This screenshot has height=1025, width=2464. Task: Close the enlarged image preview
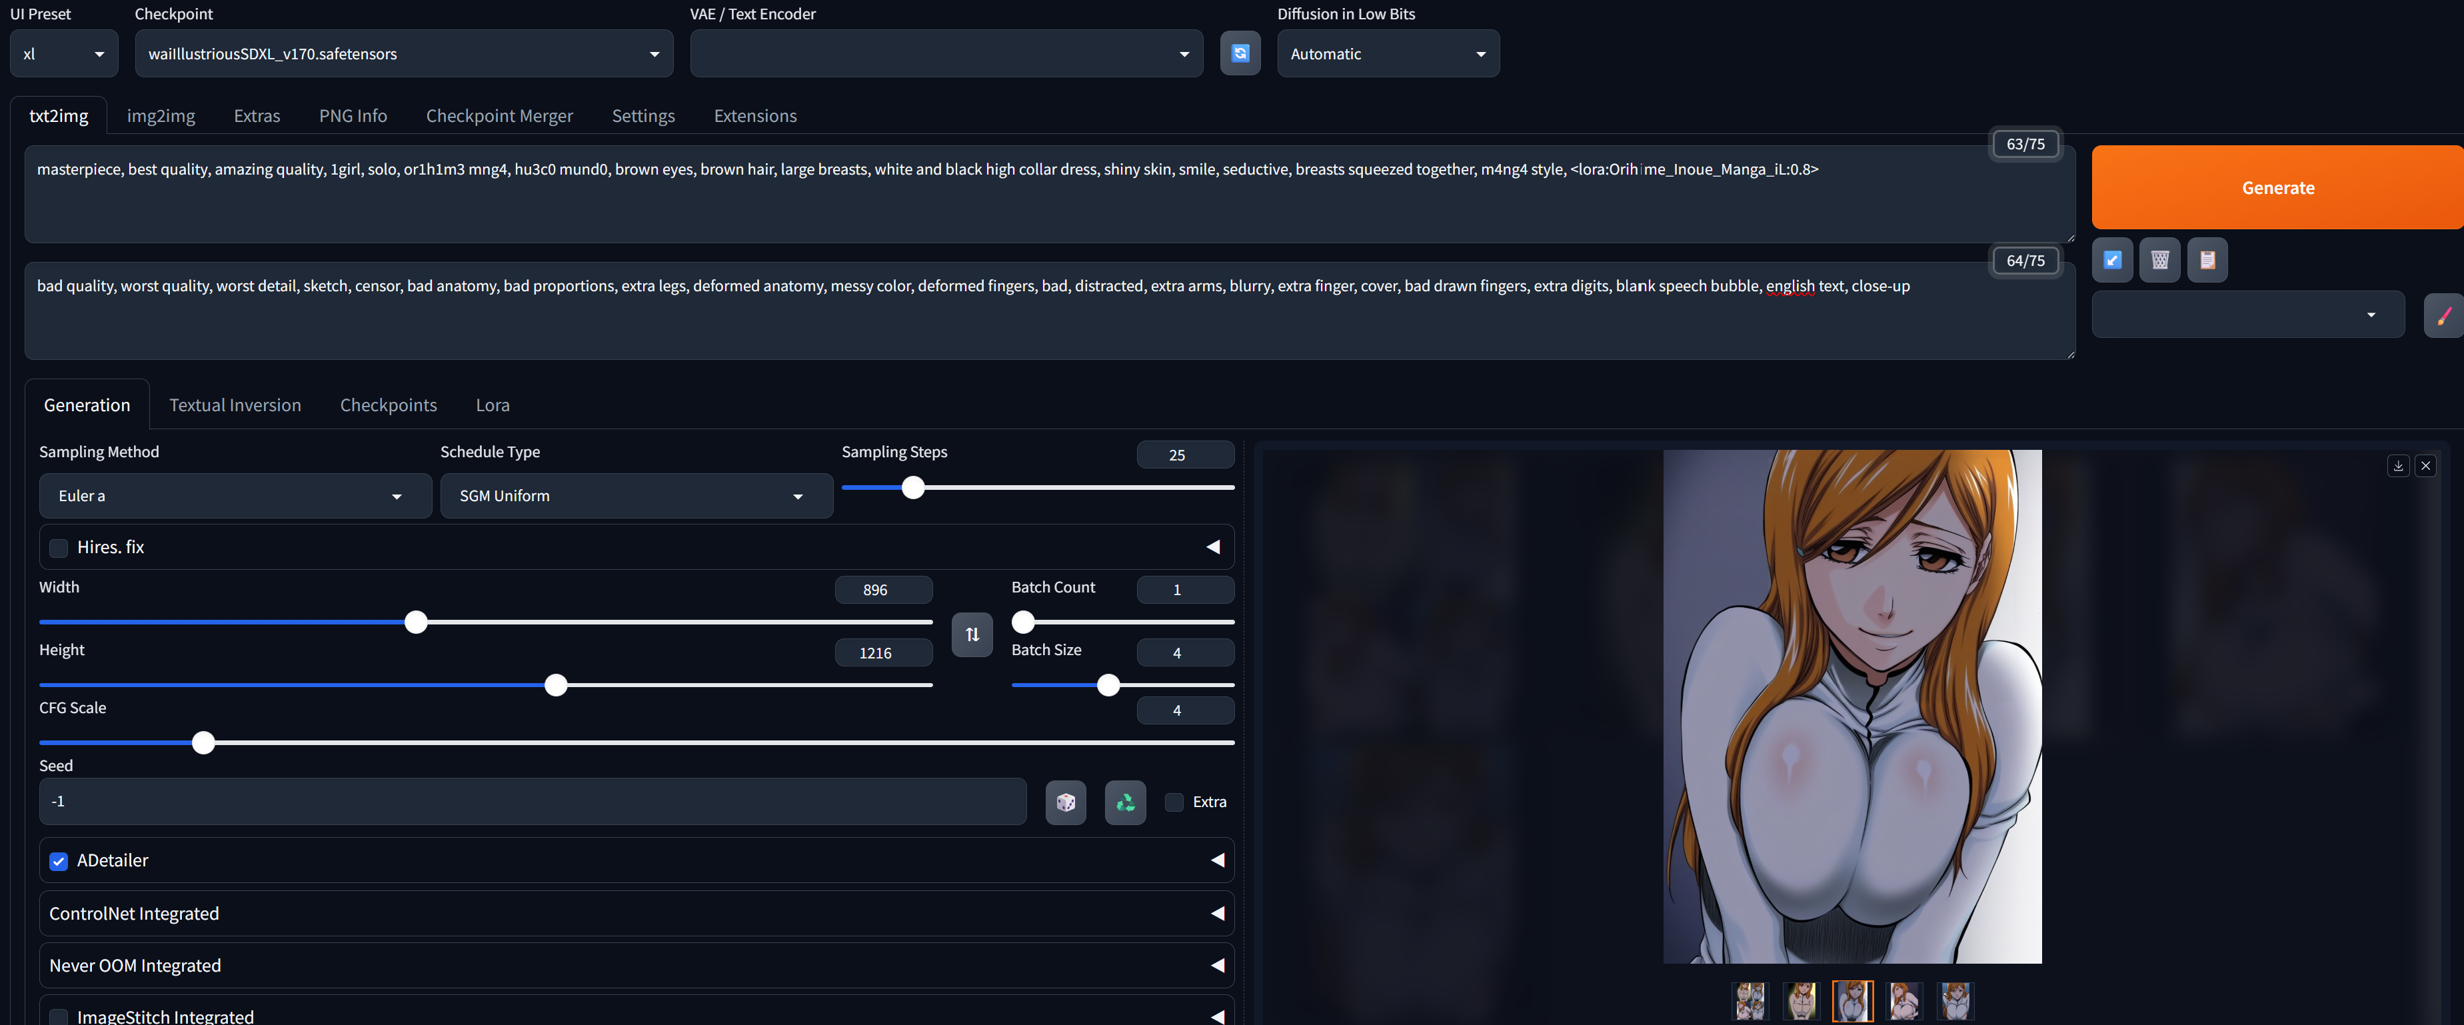click(x=2426, y=466)
